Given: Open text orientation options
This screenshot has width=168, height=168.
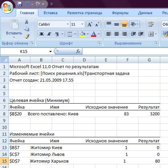Looking at the screenshot, I should pyautogui.click(x=135, y=24).
